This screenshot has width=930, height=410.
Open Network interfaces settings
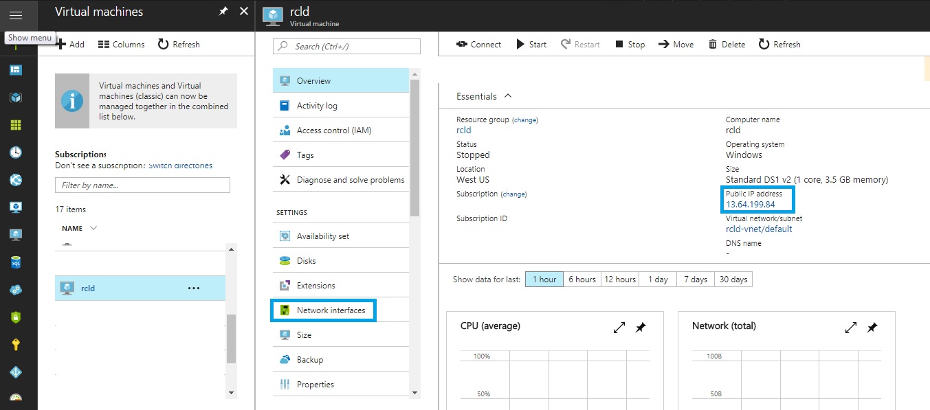tap(331, 310)
